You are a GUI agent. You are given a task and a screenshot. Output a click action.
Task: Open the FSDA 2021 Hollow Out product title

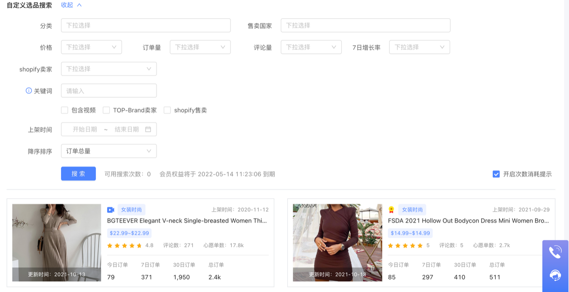tap(469, 220)
